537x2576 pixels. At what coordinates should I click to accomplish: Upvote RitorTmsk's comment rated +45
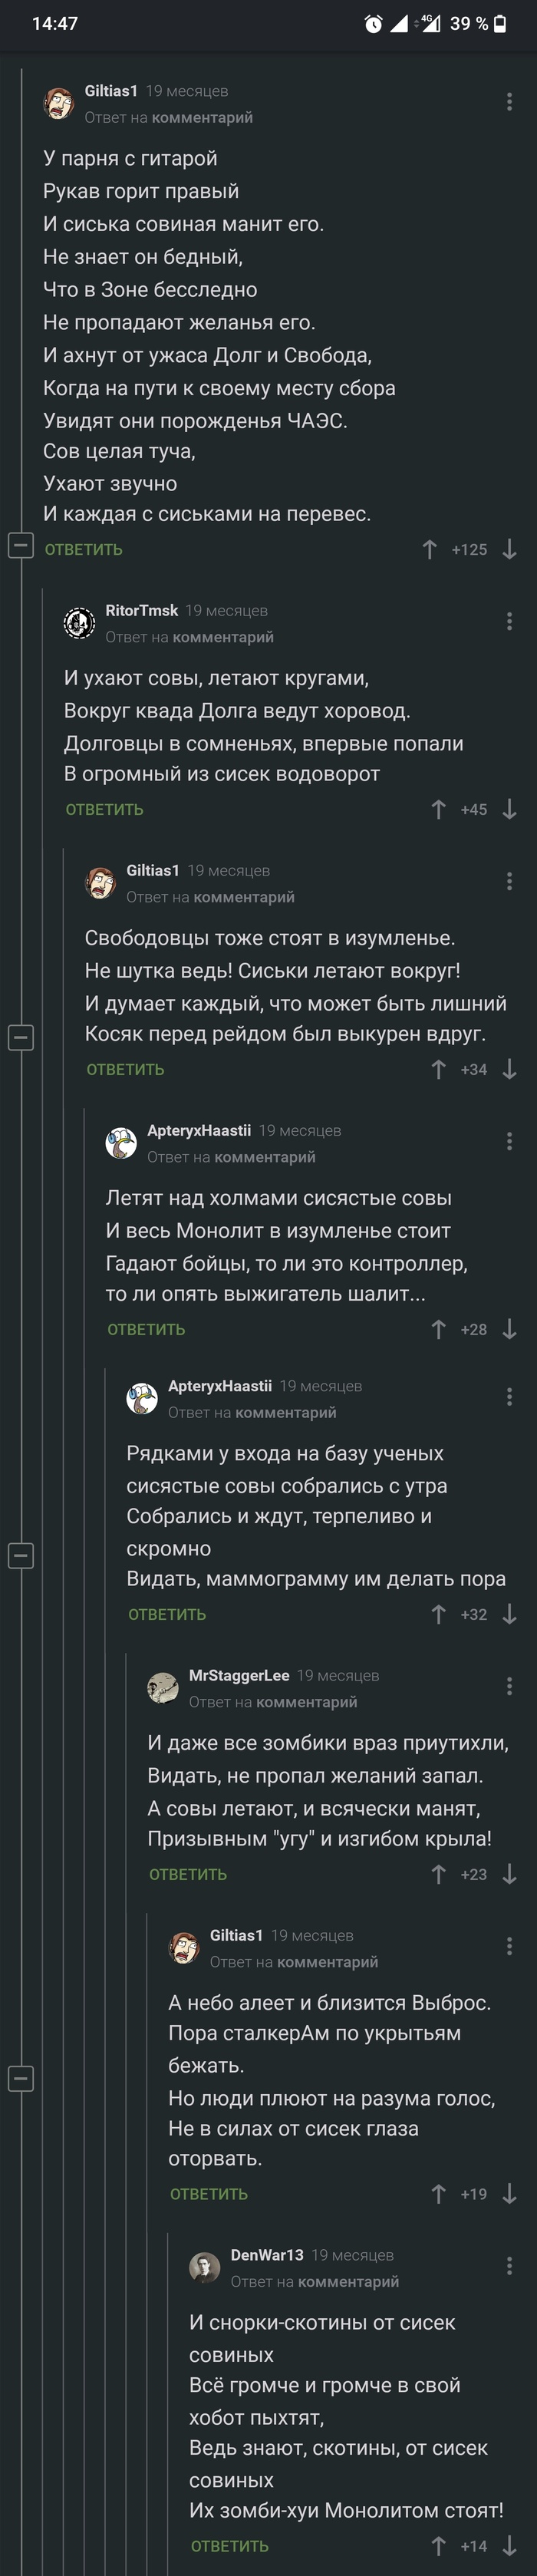point(438,809)
